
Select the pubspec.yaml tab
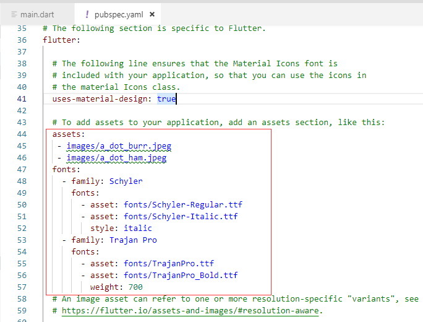tap(119, 15)
